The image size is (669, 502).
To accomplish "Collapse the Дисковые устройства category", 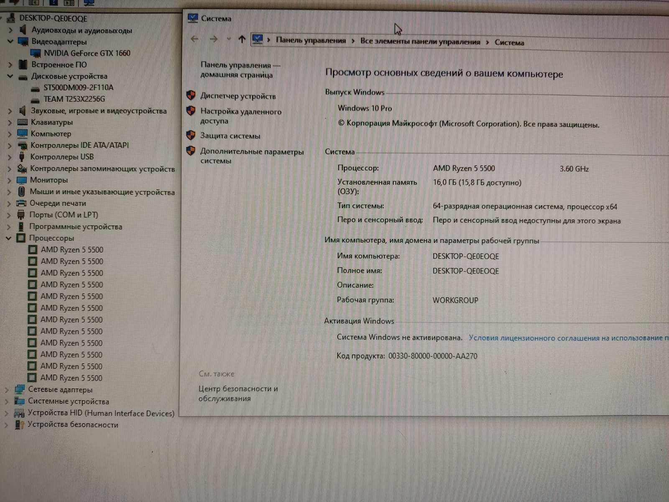I will point(10,76).
